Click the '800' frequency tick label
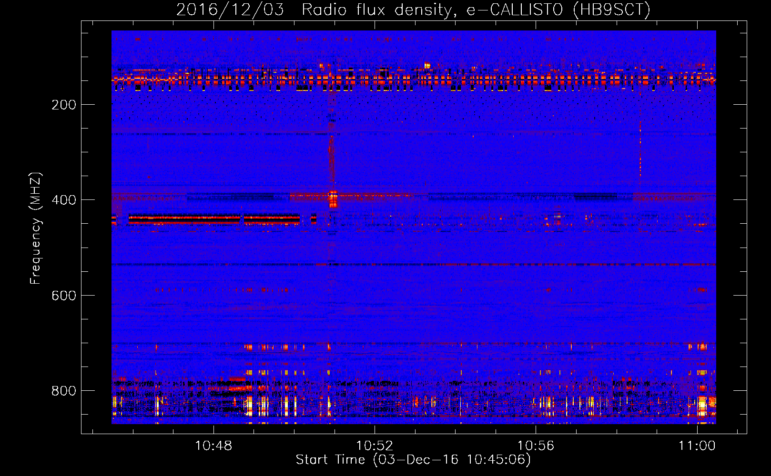The width and height of the screenshot is (771, 476). click(x=64, y=391)
